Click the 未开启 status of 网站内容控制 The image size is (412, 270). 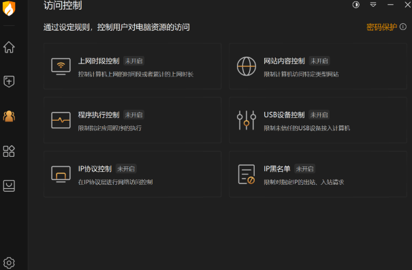(x=319, y=61)
